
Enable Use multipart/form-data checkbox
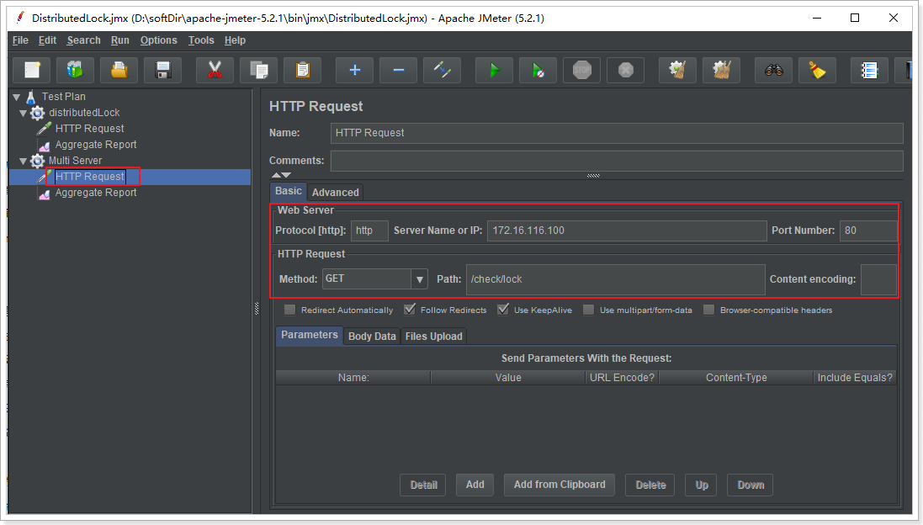588,310
